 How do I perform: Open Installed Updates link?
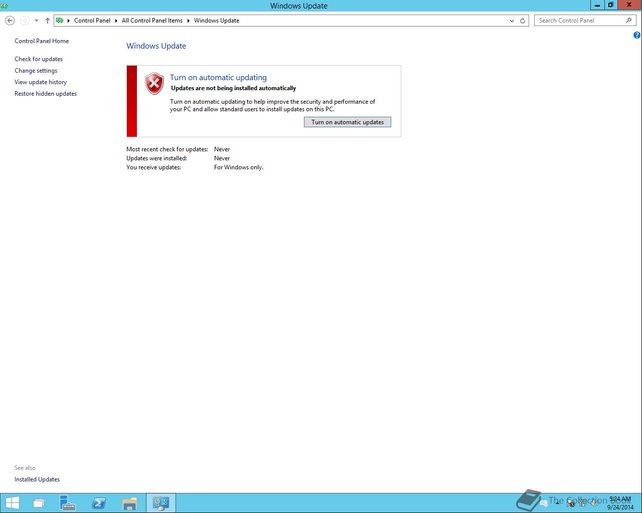pos(37,479)
